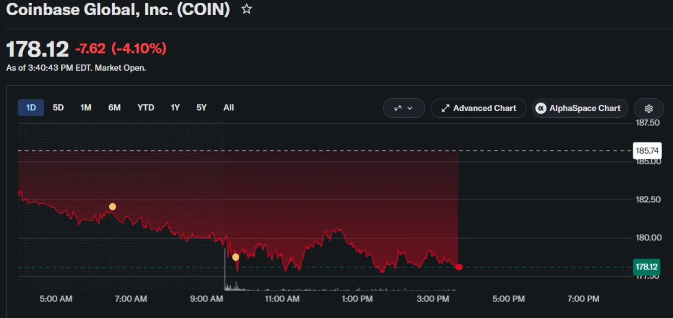Screen dimensions: 673x318
Task: Add COIN to watchlist via star icon
Action: pos(247,9)
